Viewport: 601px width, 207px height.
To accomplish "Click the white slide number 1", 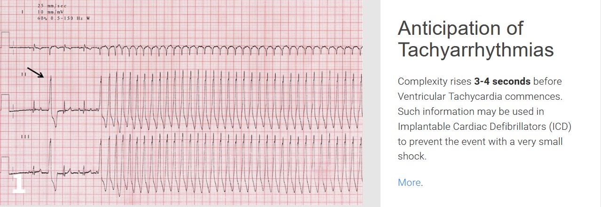I will coord(18,184).
